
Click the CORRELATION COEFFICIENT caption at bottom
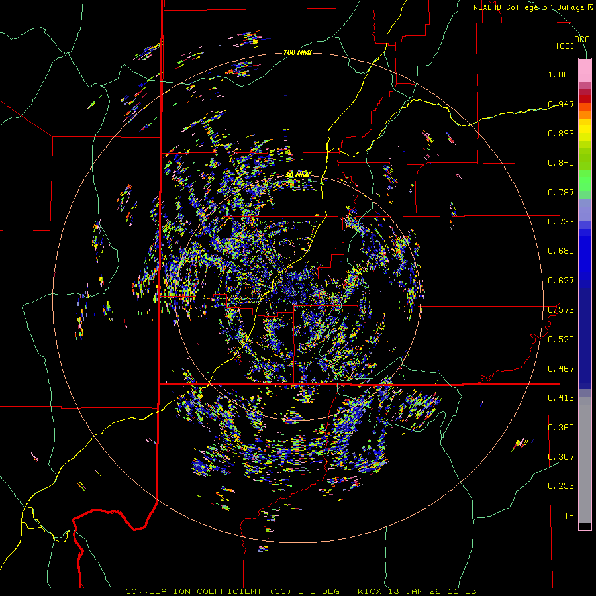301,591
